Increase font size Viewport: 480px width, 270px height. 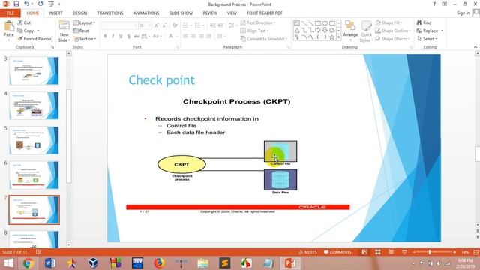click(157, 25)
